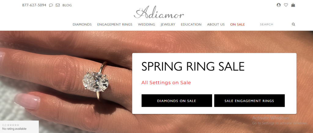313x133 pixels.
Task: Open the No rating available widget
Action: pyautogui.click(x=19, y=127)
